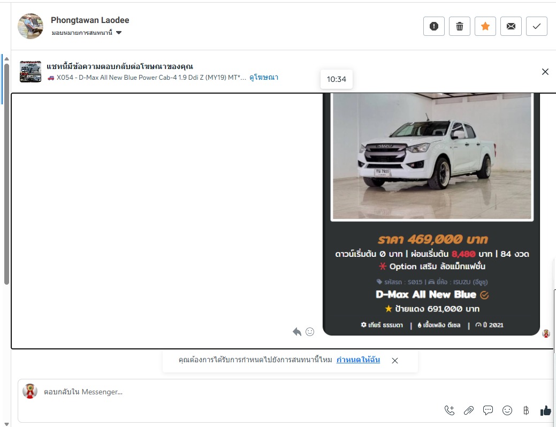
Task: Click the seen-by avatar beside the message
Action: pos(546,333)
